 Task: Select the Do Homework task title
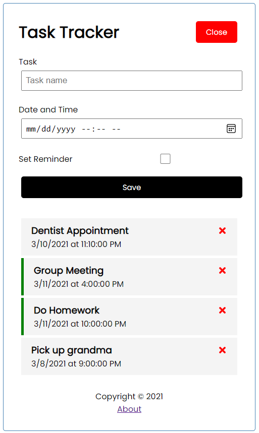pos(67,311)
